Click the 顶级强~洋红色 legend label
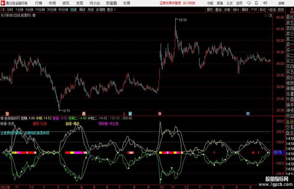 pyautogui.click(x=109, y=124)
